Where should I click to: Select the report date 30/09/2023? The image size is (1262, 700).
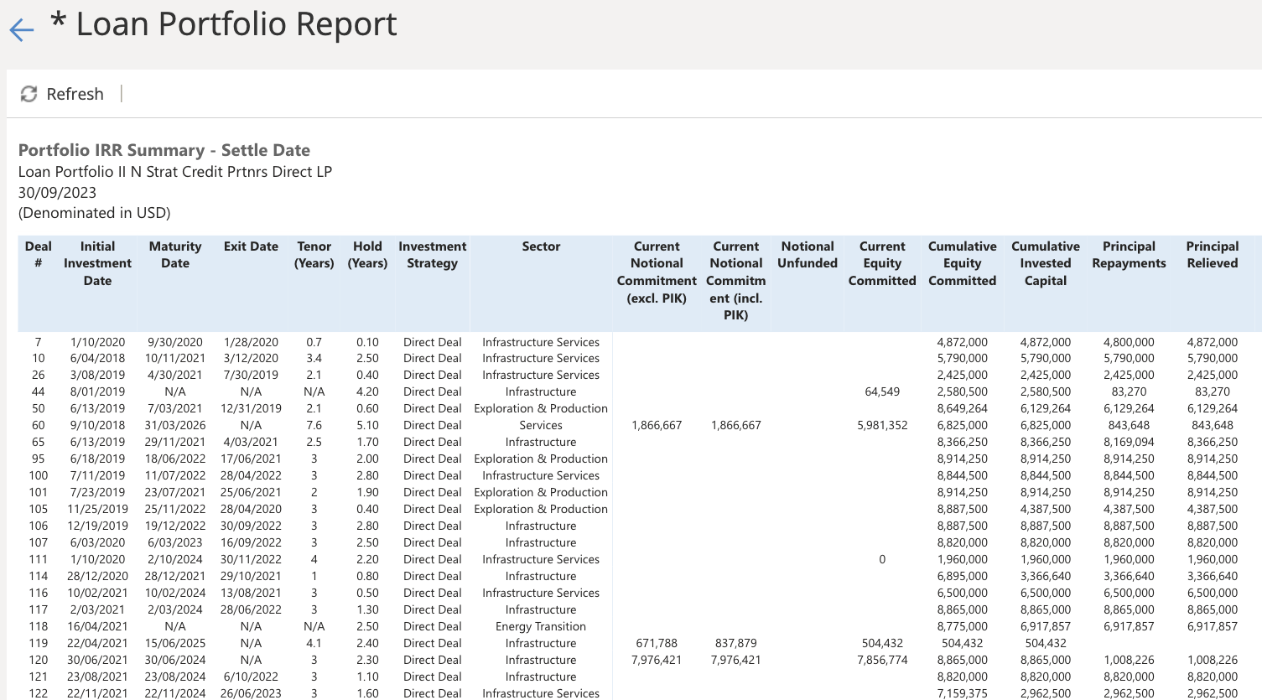(57, 193)
